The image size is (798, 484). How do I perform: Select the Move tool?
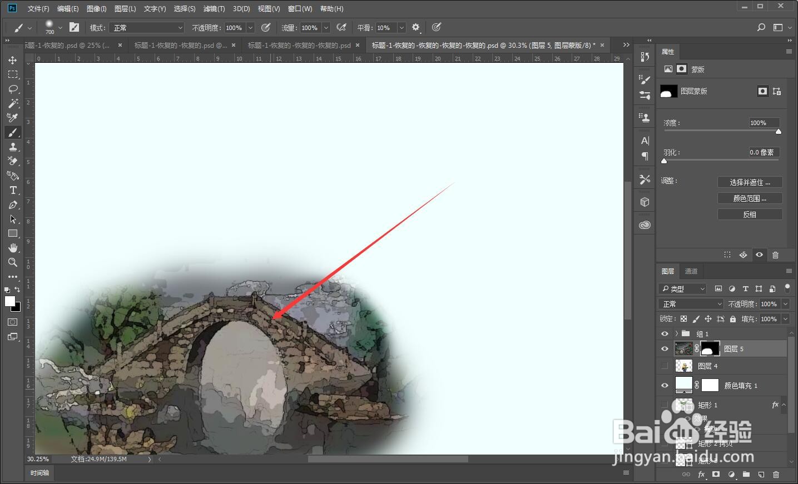coord(13,60)
